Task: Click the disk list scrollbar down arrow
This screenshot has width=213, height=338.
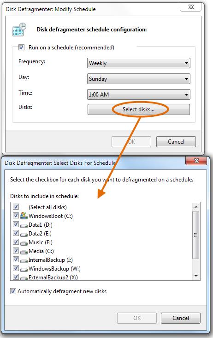Action: (x=196, y=276)
